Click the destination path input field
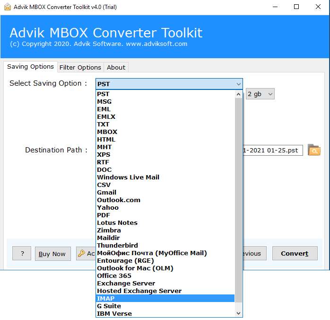 273,150
